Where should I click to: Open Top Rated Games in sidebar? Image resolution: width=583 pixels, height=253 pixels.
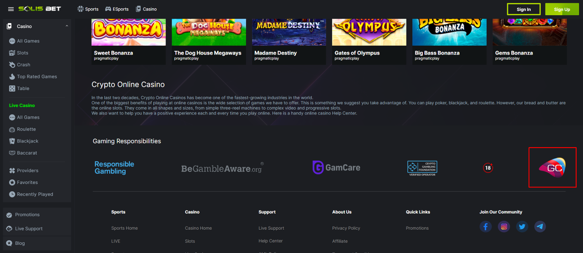point(37,77)
